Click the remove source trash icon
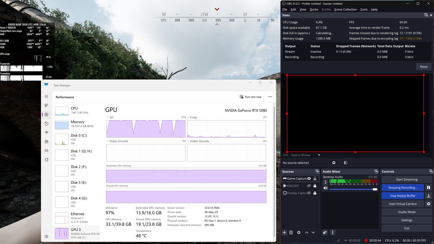This screenshot has height=244, width=434. coord(291,232)
